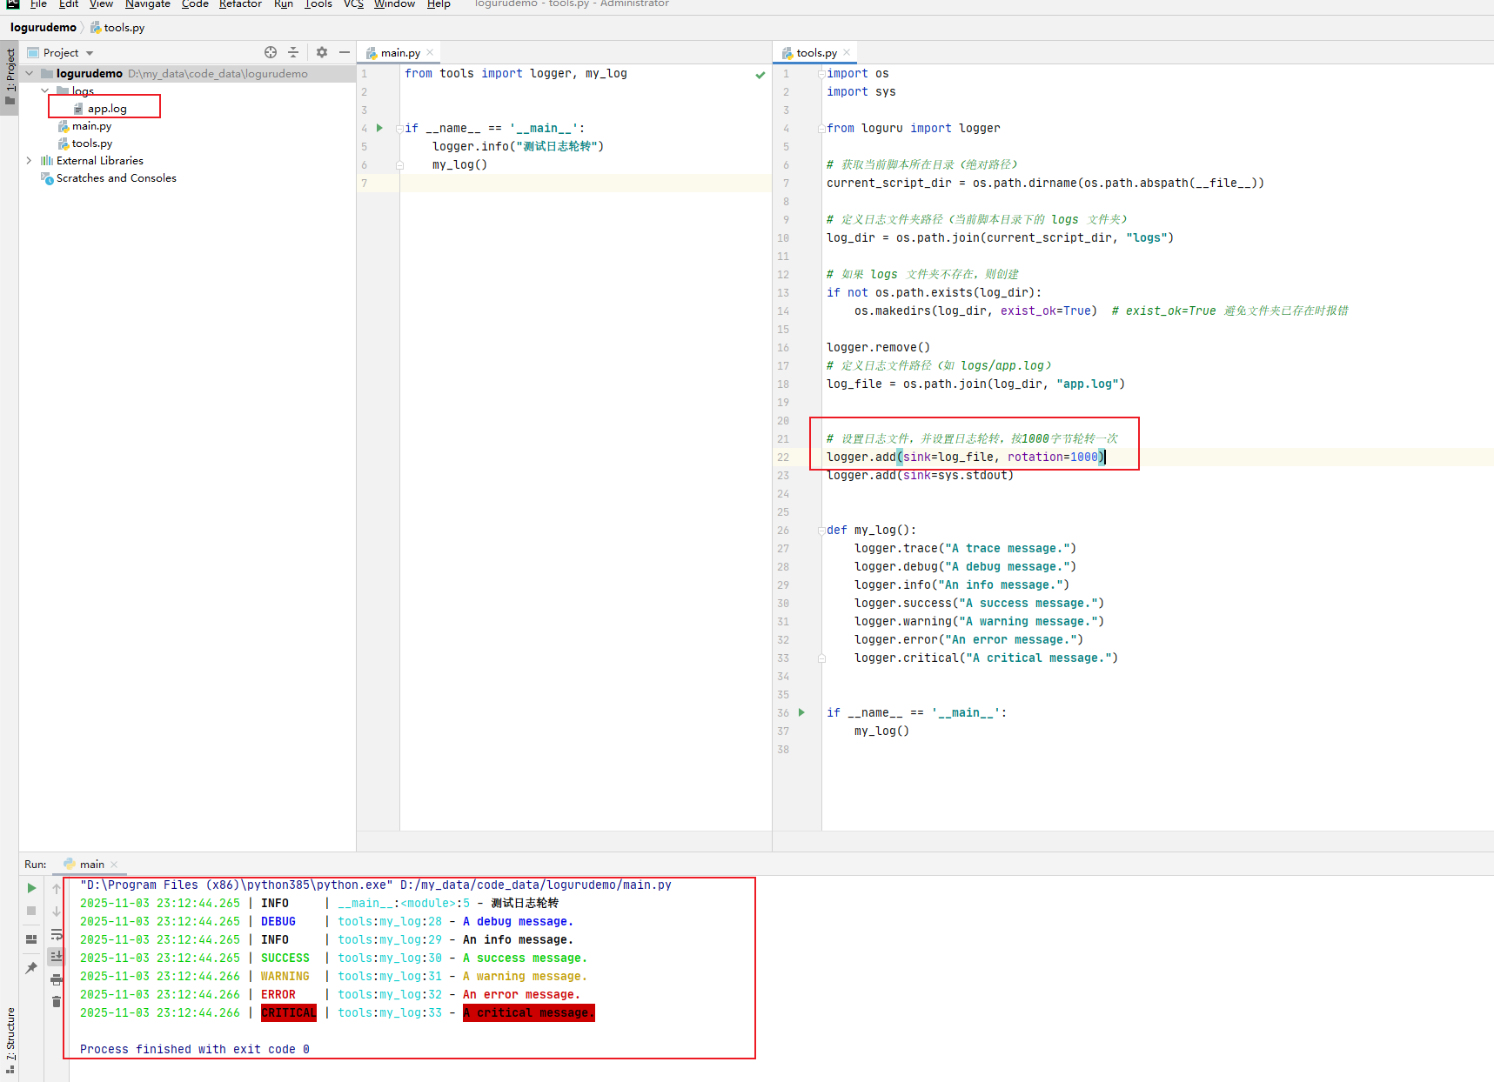
Task: Open the Project view dropdown
Action: click(89, 52)
